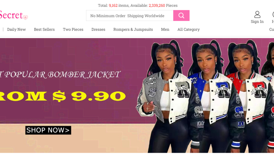Open the Daily New menu

[x=16, y=29]
